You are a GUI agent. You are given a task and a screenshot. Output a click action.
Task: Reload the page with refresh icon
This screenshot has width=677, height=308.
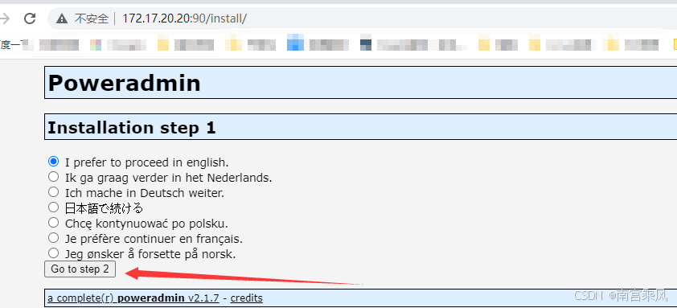pos(30,18)
